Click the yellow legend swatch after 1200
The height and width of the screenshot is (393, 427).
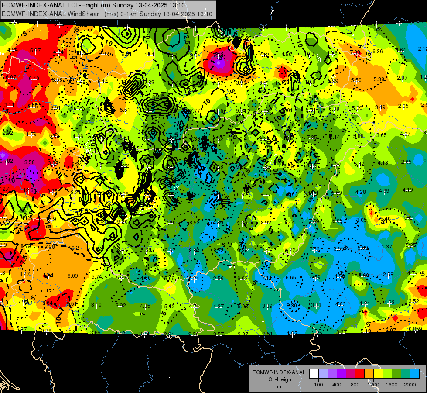point(378,374)
